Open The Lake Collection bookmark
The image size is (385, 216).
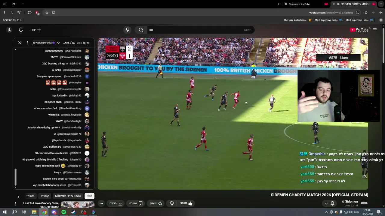tap(297, 20)
